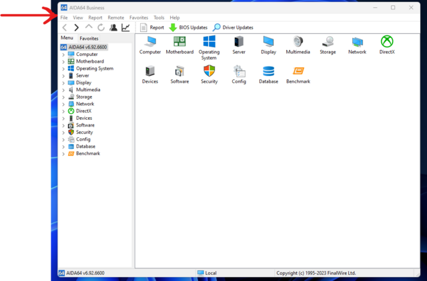Select the AIDA64 v6.92.6600 root node

(x=87, y=47)
